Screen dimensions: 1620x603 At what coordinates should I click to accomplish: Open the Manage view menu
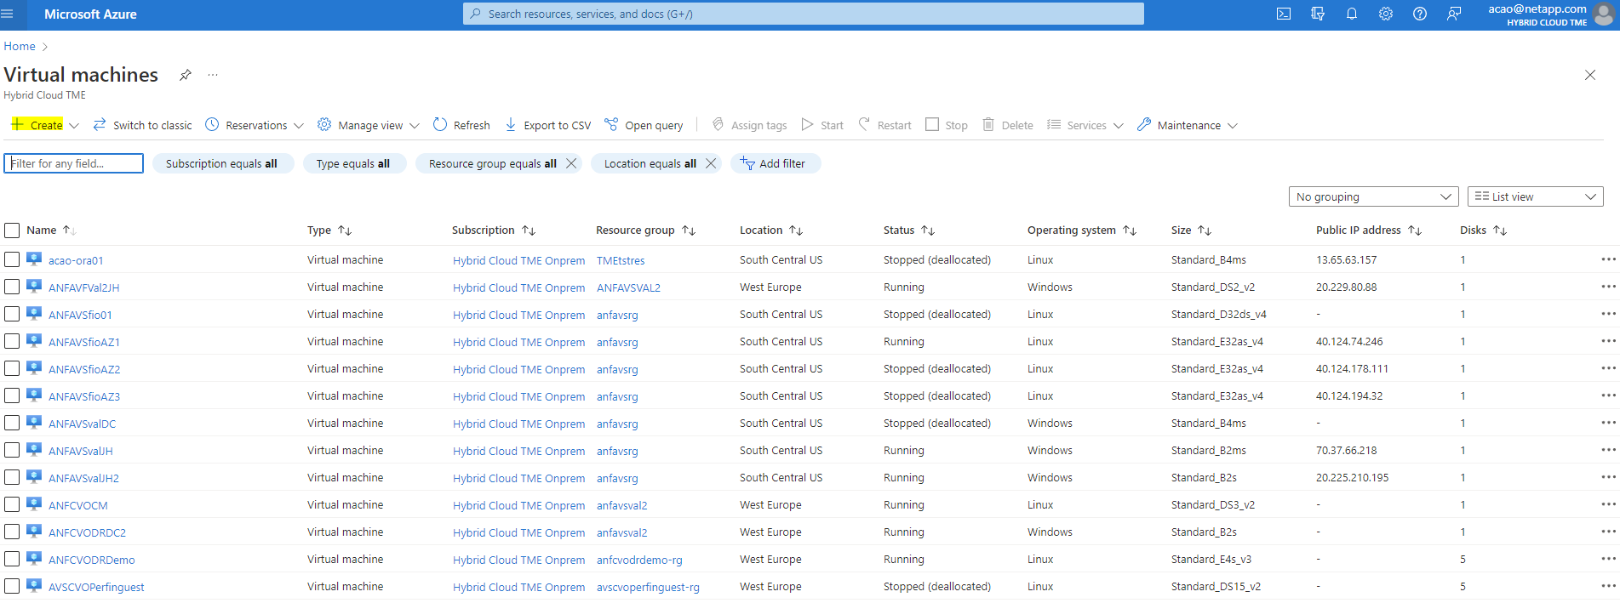click(369, 125)
